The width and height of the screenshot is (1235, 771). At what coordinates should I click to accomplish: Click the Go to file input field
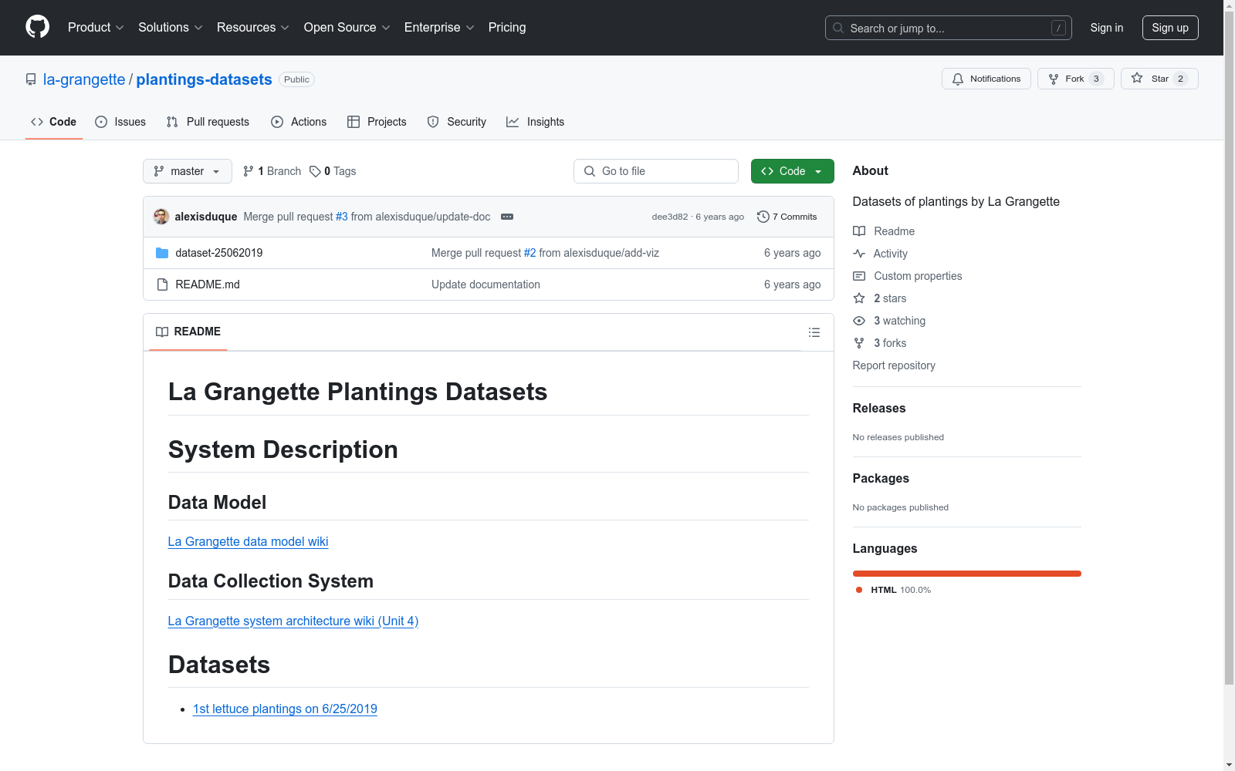(656, 171)
